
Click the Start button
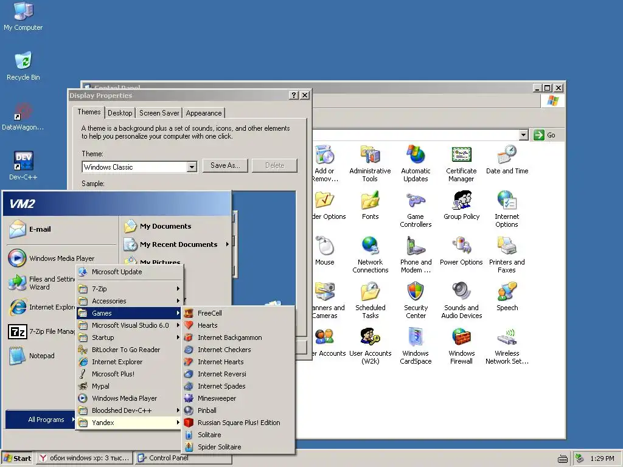tap(18, 458)
